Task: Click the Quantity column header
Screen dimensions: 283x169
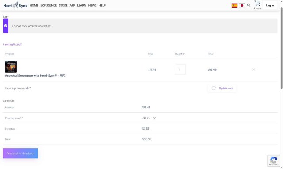Action: click(x=180, y=54)
